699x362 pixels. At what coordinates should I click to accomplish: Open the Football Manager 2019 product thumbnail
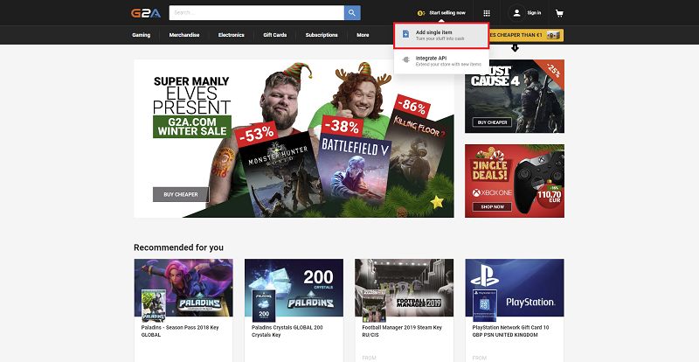[404, 290]
